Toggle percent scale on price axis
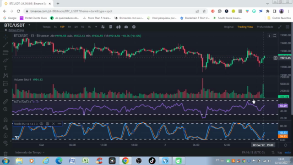The height and width of the screenshot is (165, 293). click(x=273, y=153)
